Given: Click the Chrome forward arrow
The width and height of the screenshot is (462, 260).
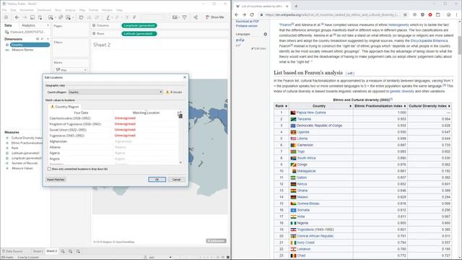Looking at the screenshot, I should coord(244,14).
